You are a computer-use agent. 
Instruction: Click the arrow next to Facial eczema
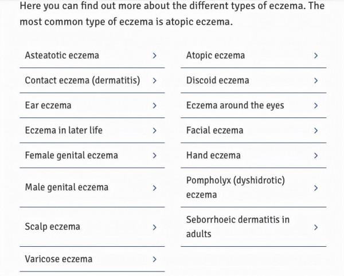[316, 131]
